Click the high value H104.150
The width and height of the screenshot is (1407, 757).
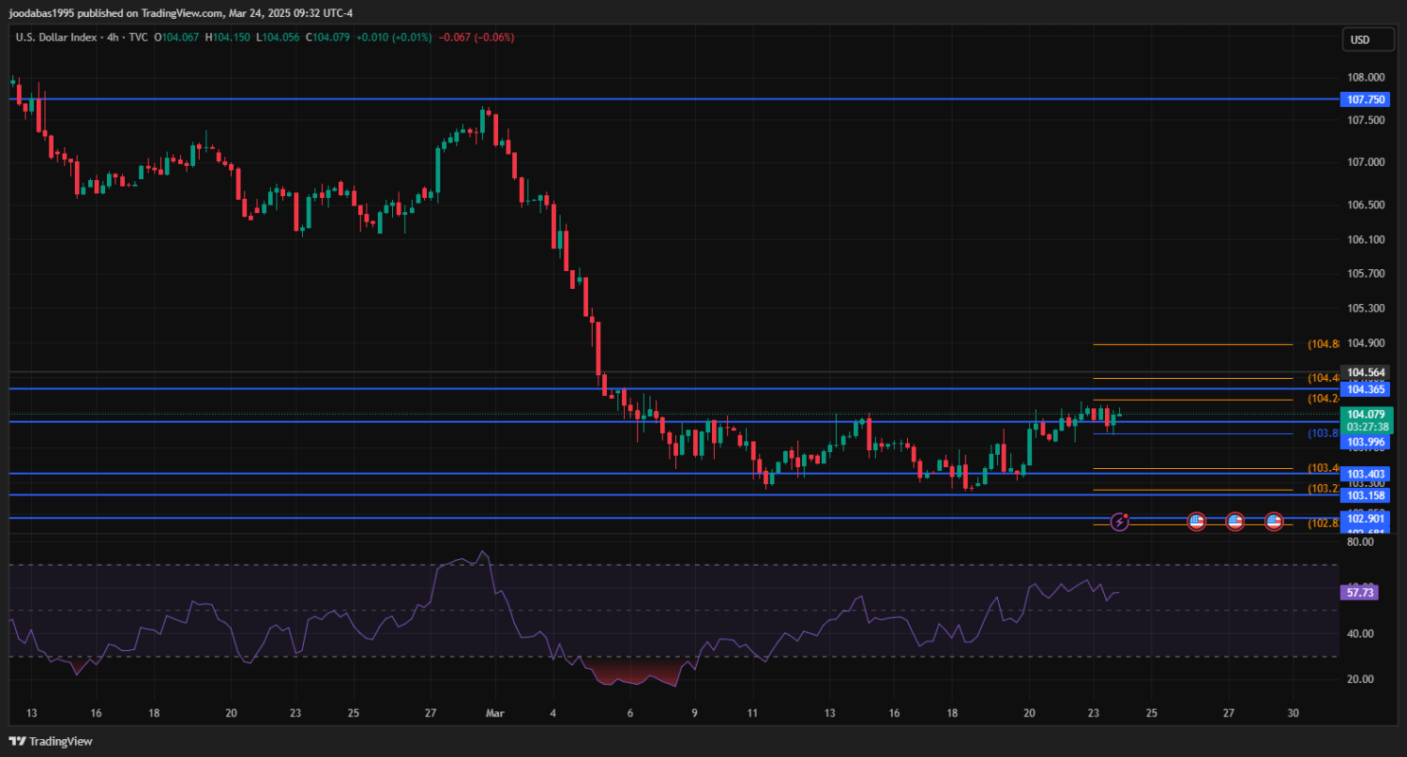pos(227,38)
